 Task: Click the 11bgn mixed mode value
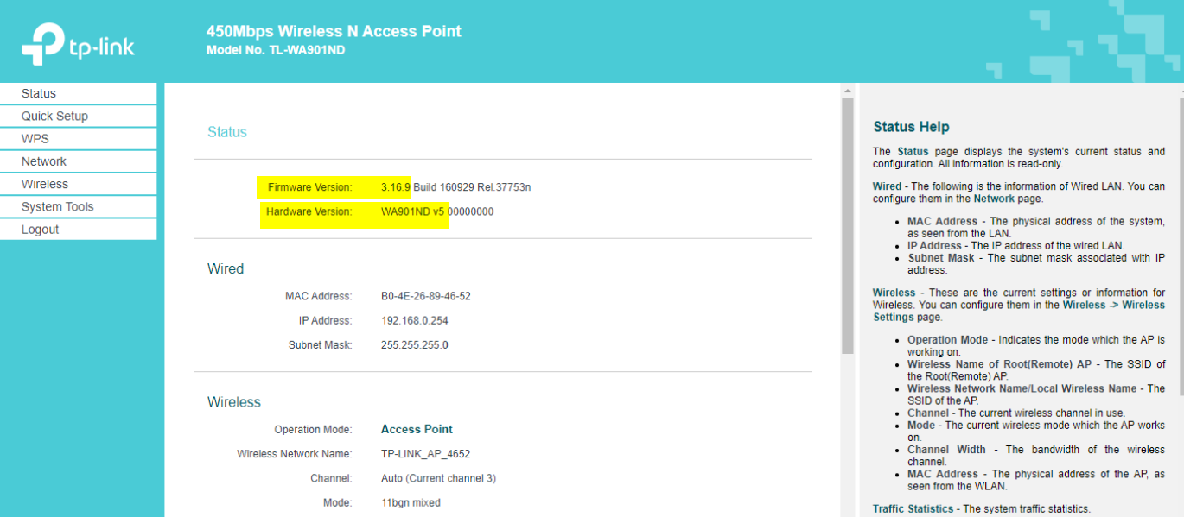point(411,502)
